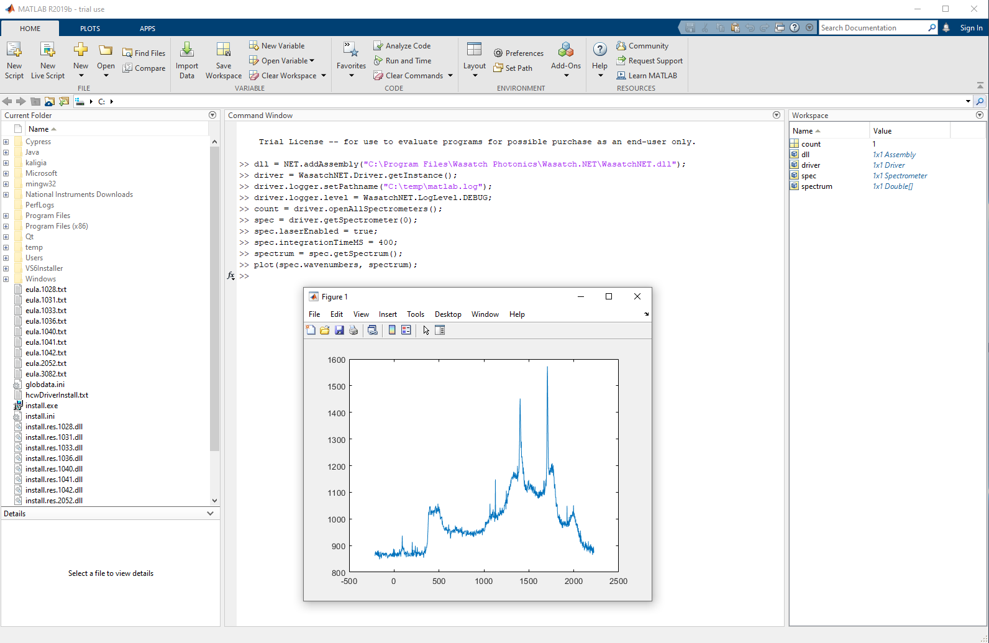Launch the Compare files tool
Screen dimensions: 989x643
[x=144, y=68]
